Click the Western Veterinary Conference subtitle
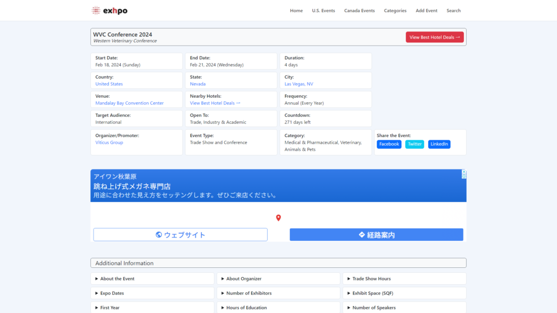Image resolution: width=557 pixels, height=313 pixels. click(125, 41)
